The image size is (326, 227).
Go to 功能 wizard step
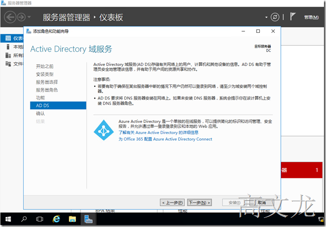tap(40, 98)
